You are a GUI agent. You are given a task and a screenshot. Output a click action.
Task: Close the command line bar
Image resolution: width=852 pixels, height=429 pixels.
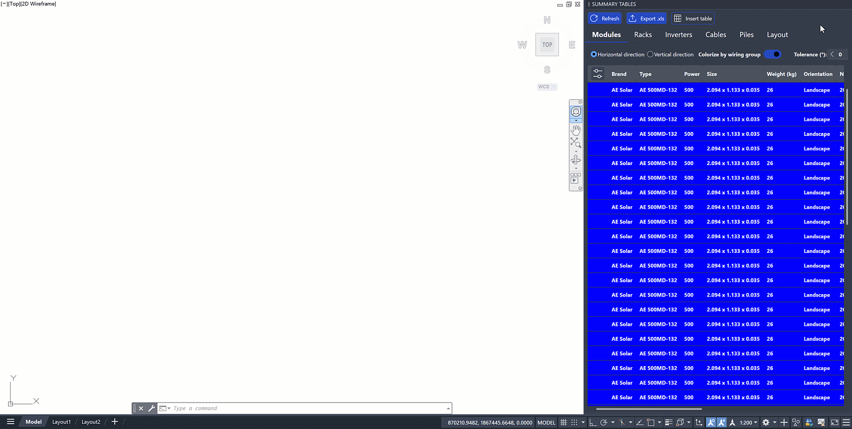[x=141, y=408]
